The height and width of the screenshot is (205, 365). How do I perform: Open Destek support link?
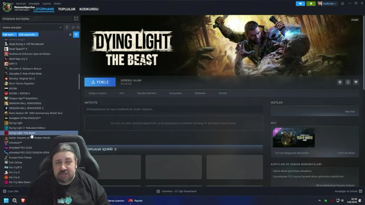[223, 93]
